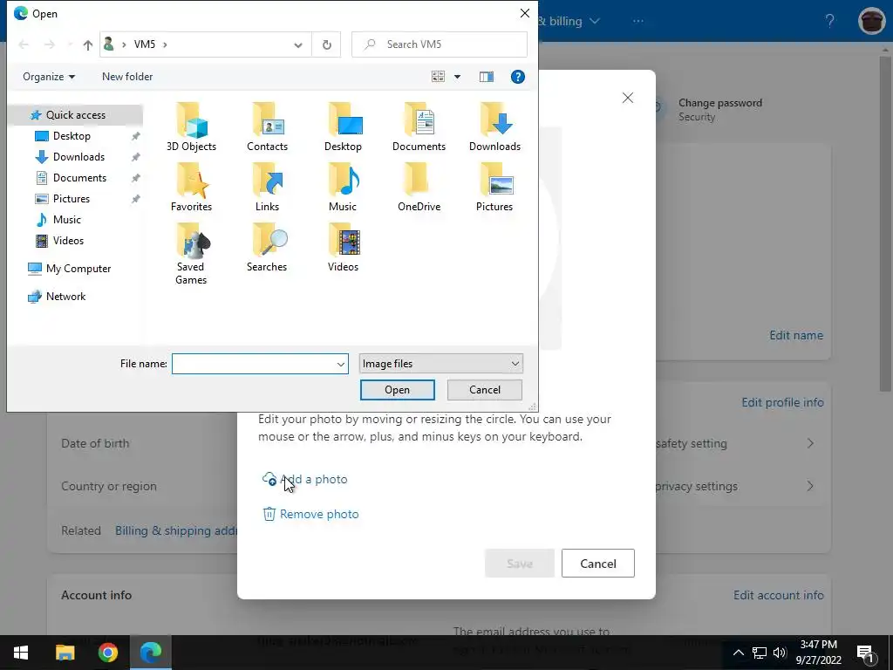Select the Favorites folder
Screen dimensions: 893x670
coord(191,188)
